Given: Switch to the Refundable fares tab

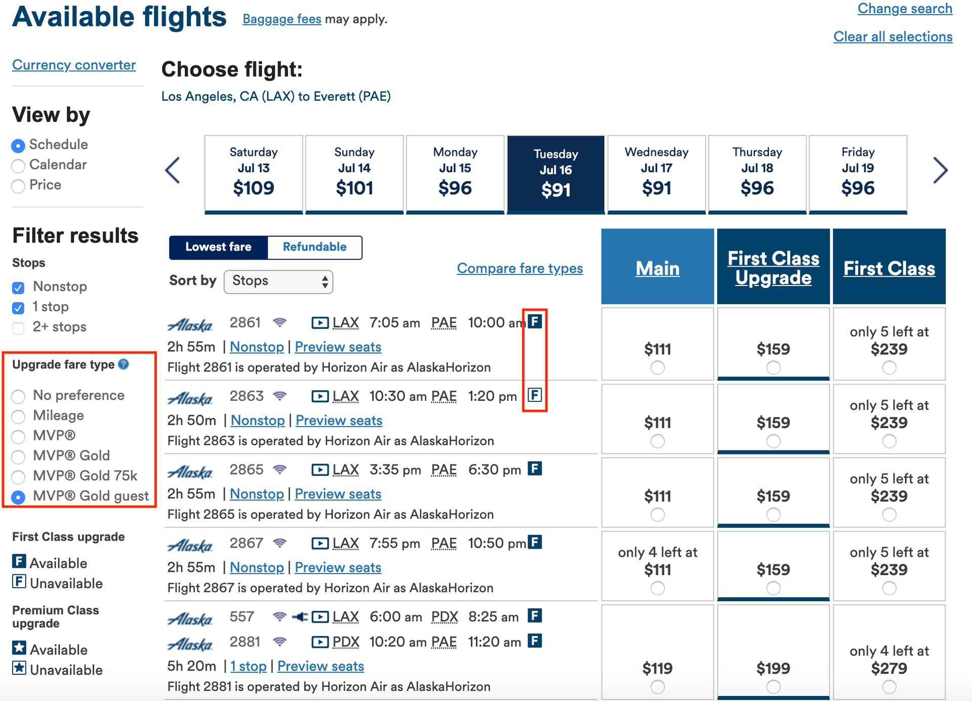Looking at the screenshot, I should coord(314,248).
